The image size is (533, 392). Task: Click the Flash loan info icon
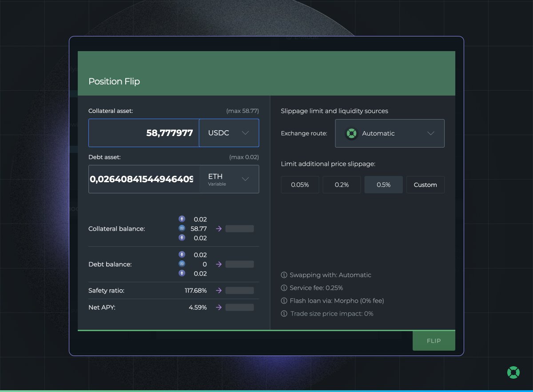coord(284,301)
